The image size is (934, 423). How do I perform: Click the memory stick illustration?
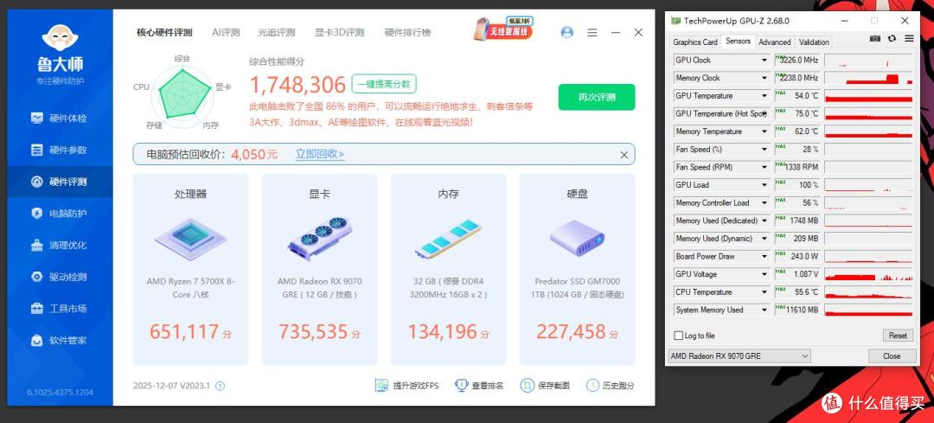pos(449,239)
